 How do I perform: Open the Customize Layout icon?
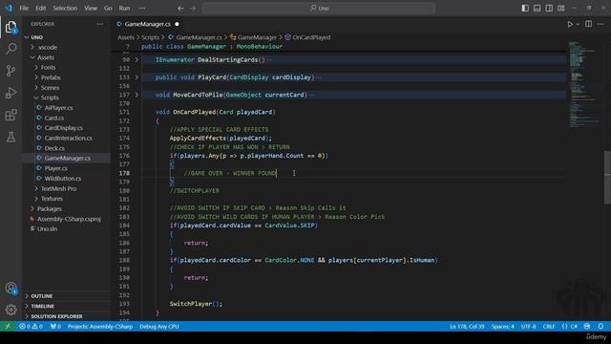[x=560, y=8]
